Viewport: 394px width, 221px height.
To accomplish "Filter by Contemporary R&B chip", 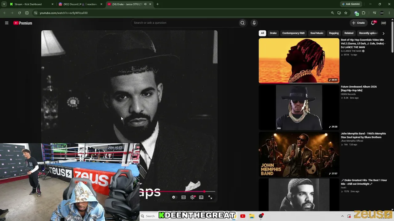I will [293, 33].
